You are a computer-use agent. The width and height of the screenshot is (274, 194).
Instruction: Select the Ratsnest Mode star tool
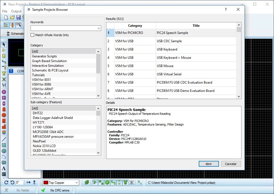[4, 79]
